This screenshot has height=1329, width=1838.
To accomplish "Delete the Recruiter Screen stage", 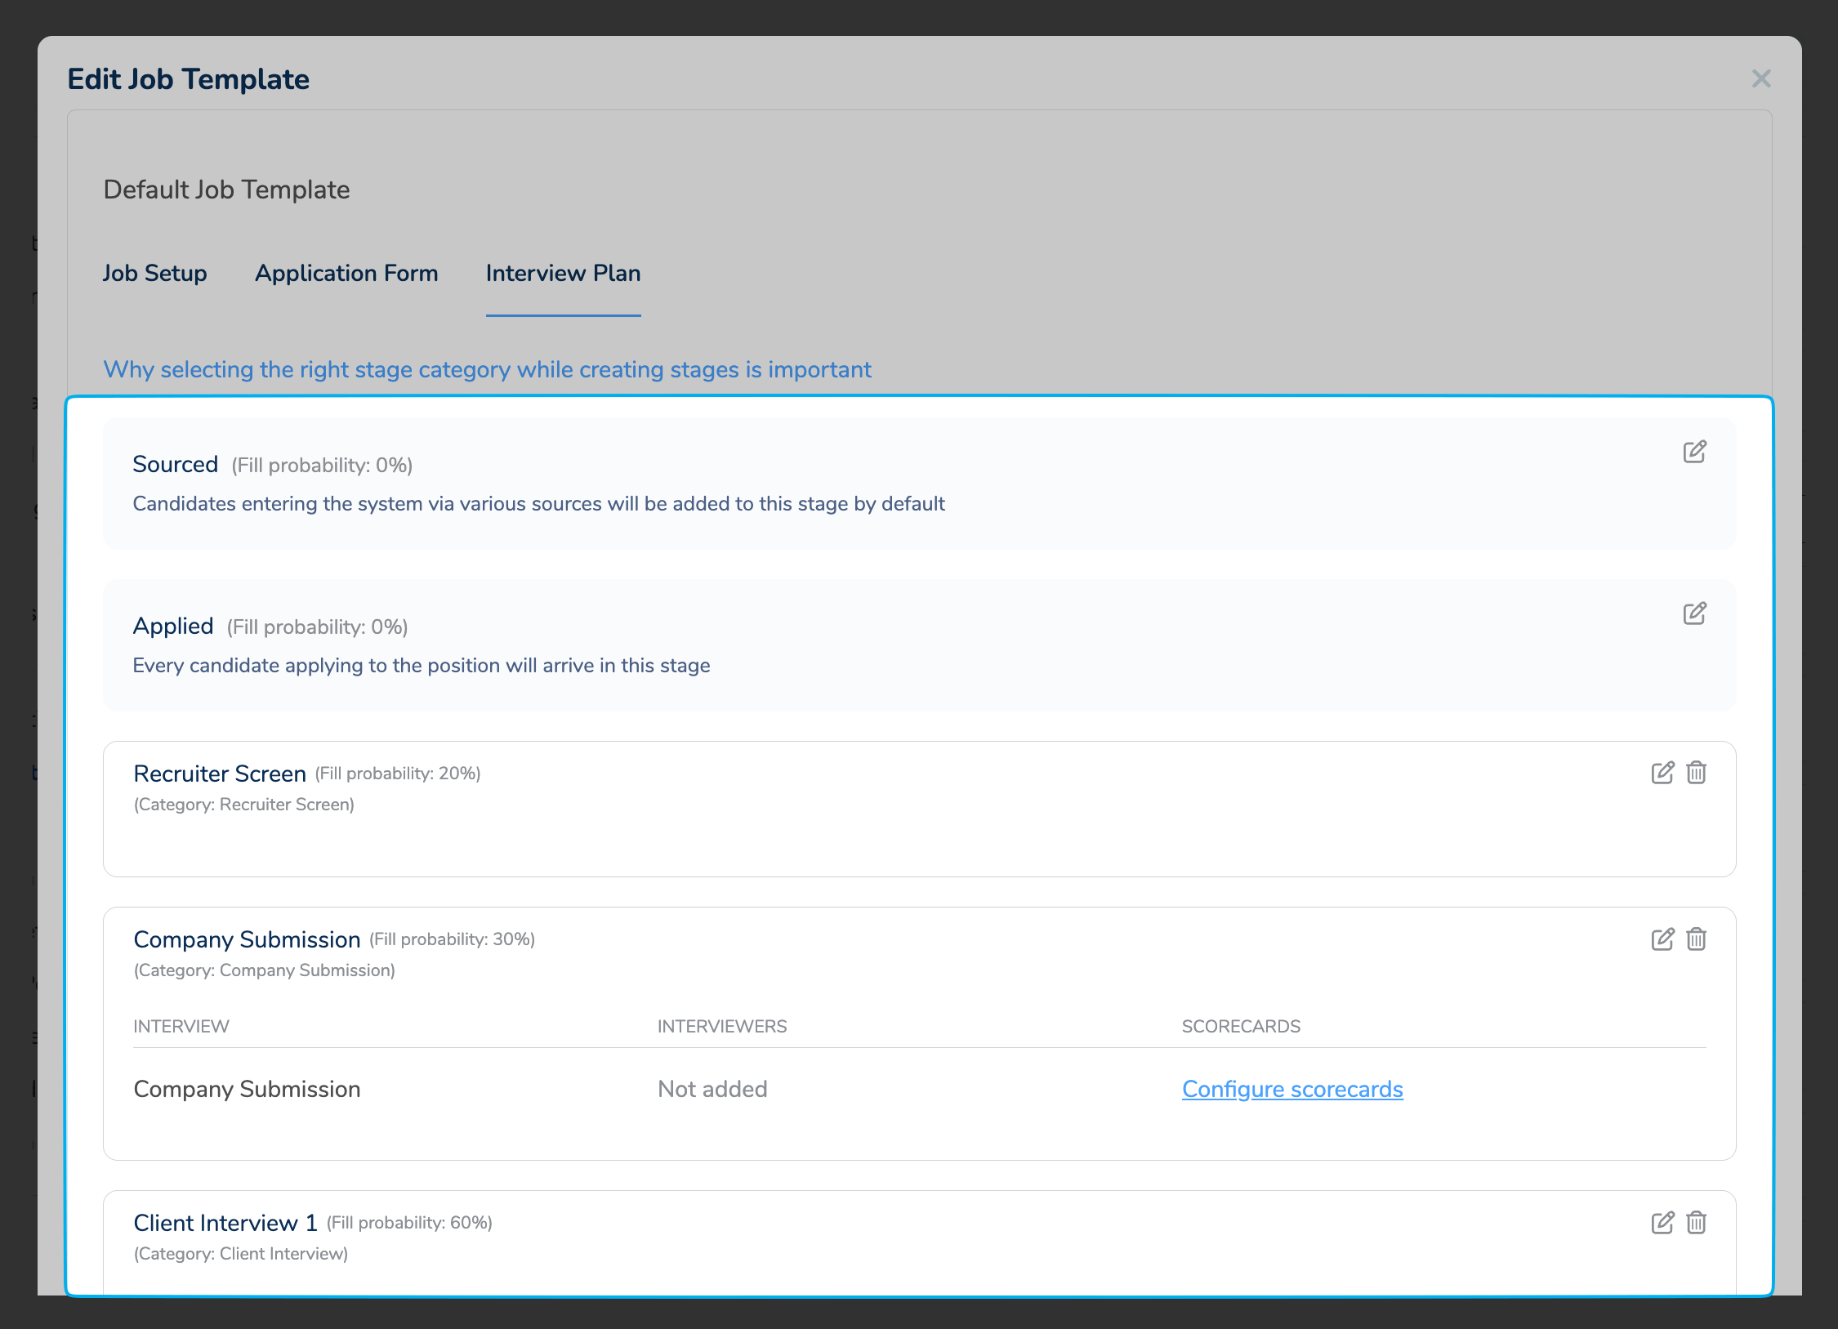I will 1697,773.
